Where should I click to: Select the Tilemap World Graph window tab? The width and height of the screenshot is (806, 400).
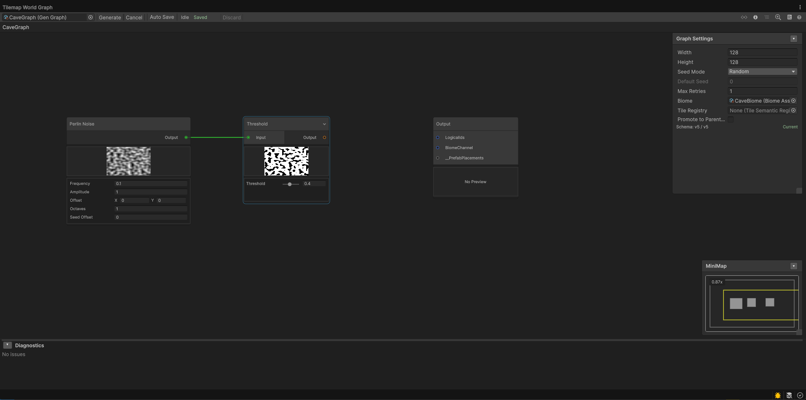[x=28, y=7]
